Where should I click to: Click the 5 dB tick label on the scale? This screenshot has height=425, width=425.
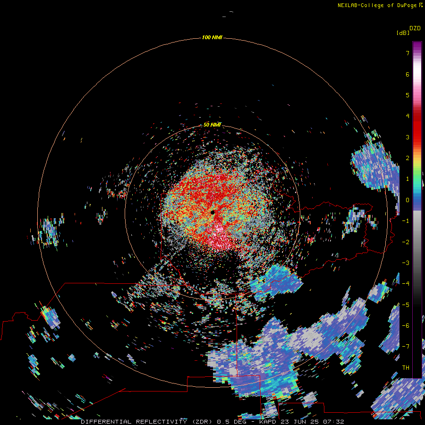pyautogui.click(x=408, y=95)
